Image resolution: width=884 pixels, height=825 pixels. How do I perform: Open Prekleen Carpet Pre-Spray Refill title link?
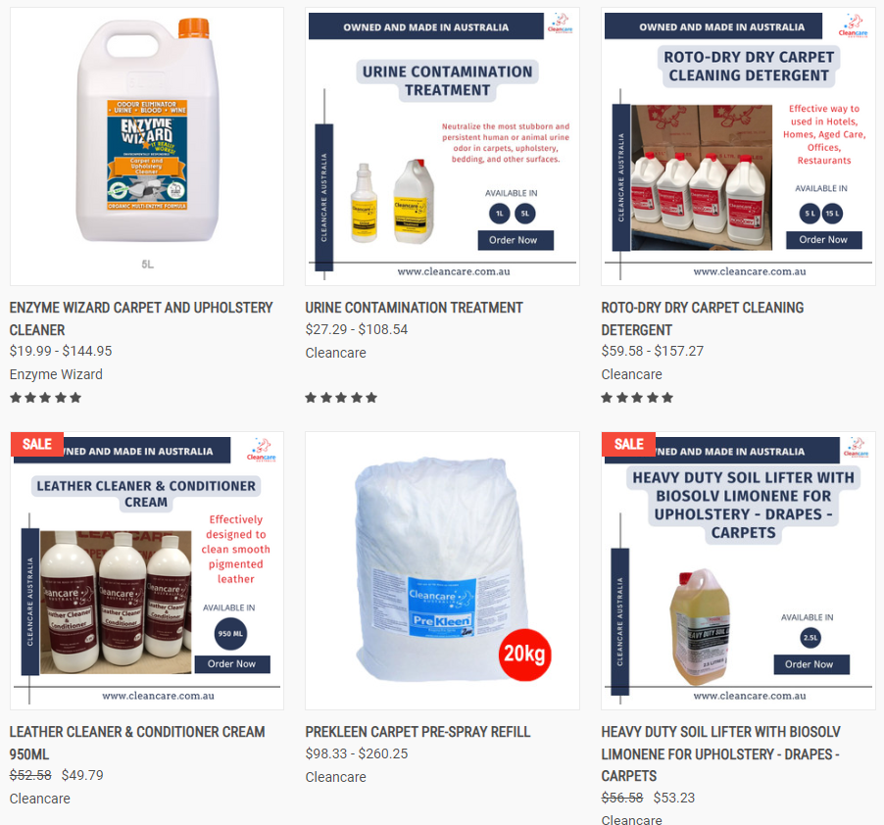pyautogui.click(x=417, y=732)
